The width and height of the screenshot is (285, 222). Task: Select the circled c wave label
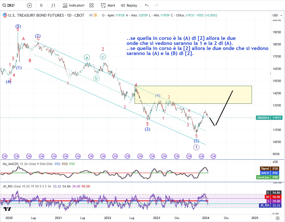coord(103,57)
